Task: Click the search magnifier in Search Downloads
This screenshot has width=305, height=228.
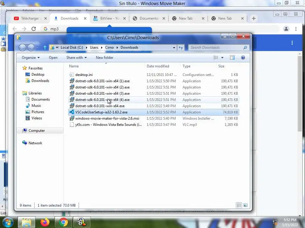Action: (245, 47)
